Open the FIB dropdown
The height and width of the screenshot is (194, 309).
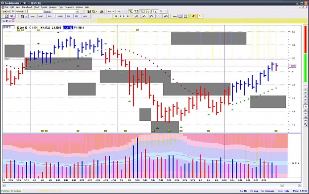[120, 12]
